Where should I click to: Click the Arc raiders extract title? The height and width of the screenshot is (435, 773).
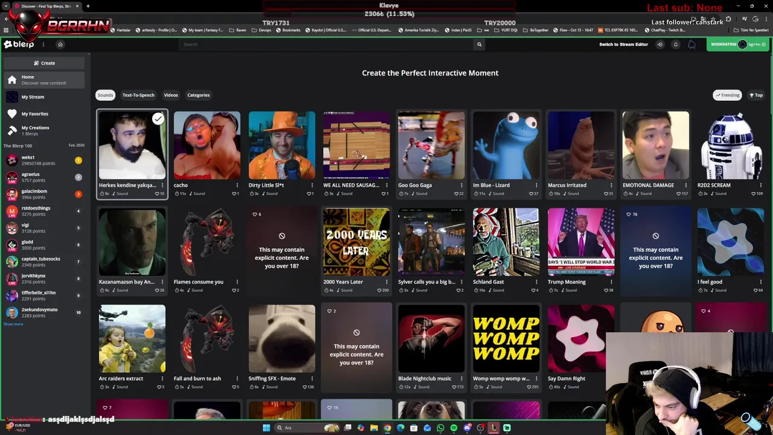click(121, 378)
